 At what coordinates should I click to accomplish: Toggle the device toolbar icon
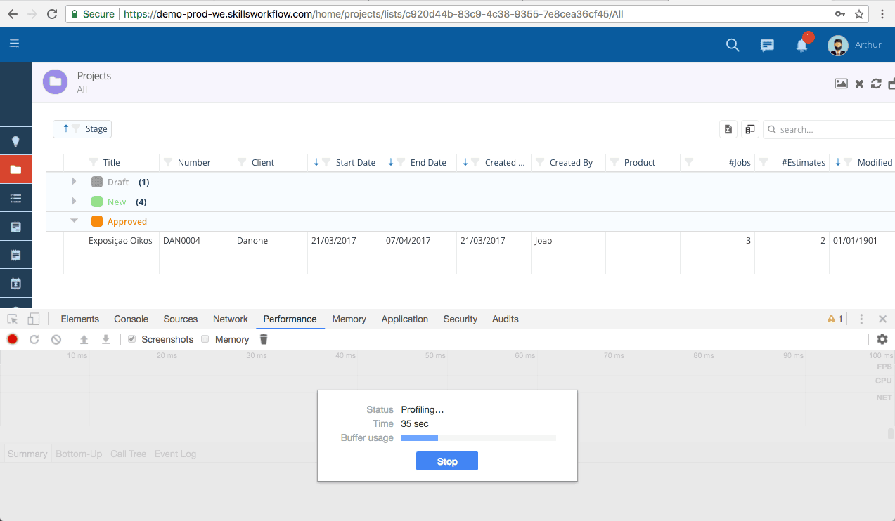[33, 319]
